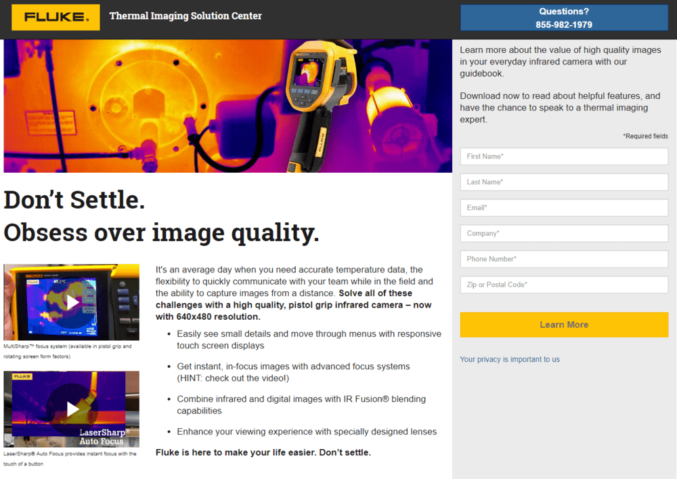Click the bullet about responsive touch screen displays

[x=309, y=339]
